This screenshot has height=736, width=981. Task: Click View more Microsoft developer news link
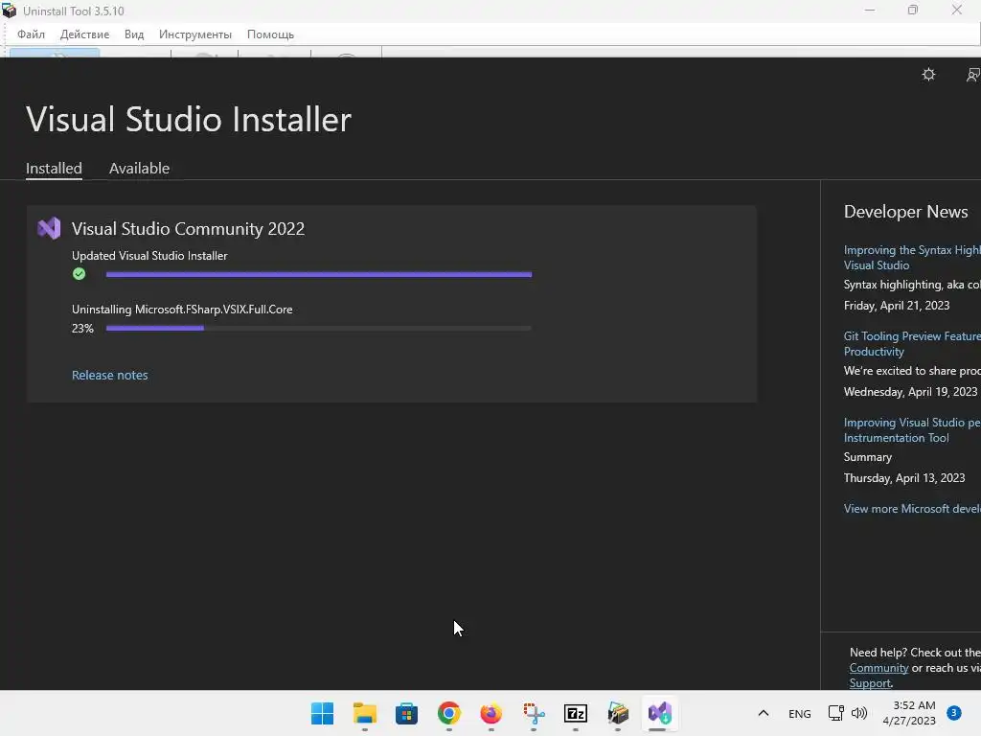pyautogui.click(x=912, y=509)
